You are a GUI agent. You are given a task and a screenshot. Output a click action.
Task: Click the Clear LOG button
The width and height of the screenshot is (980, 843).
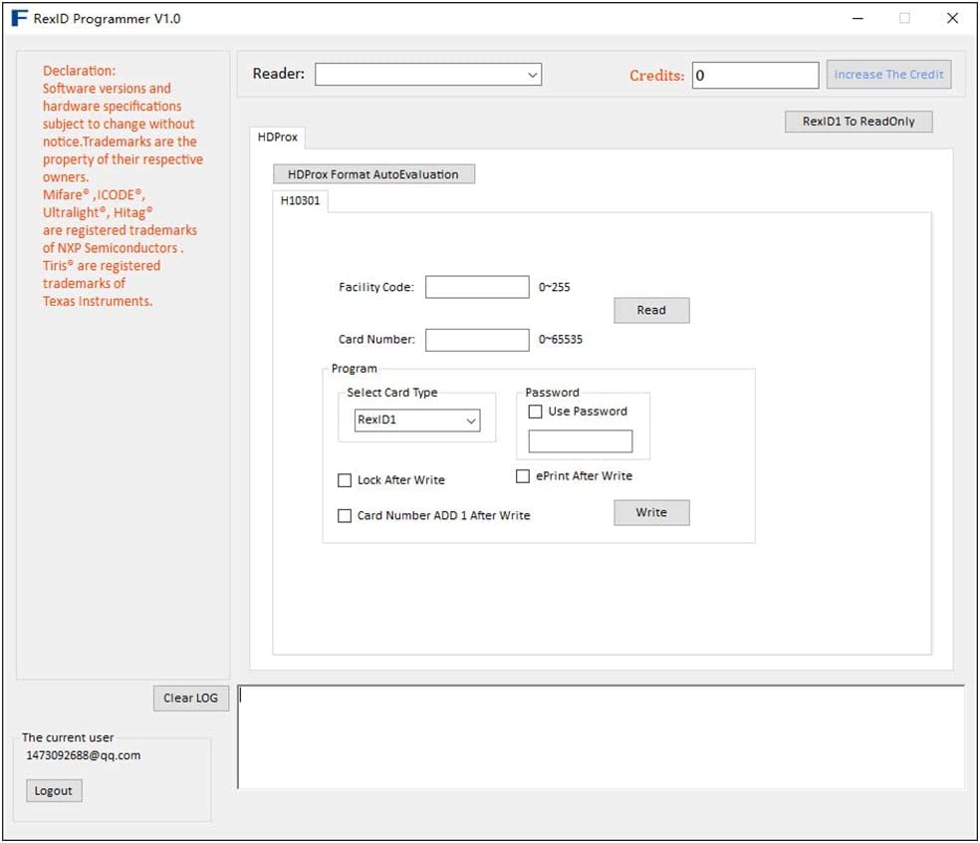point(190,698)
